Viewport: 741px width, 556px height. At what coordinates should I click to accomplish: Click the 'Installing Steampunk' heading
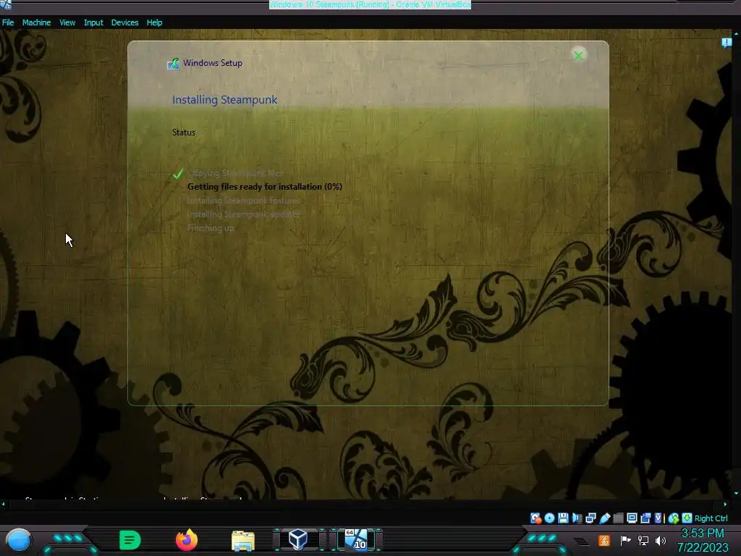tap(224, 100)
